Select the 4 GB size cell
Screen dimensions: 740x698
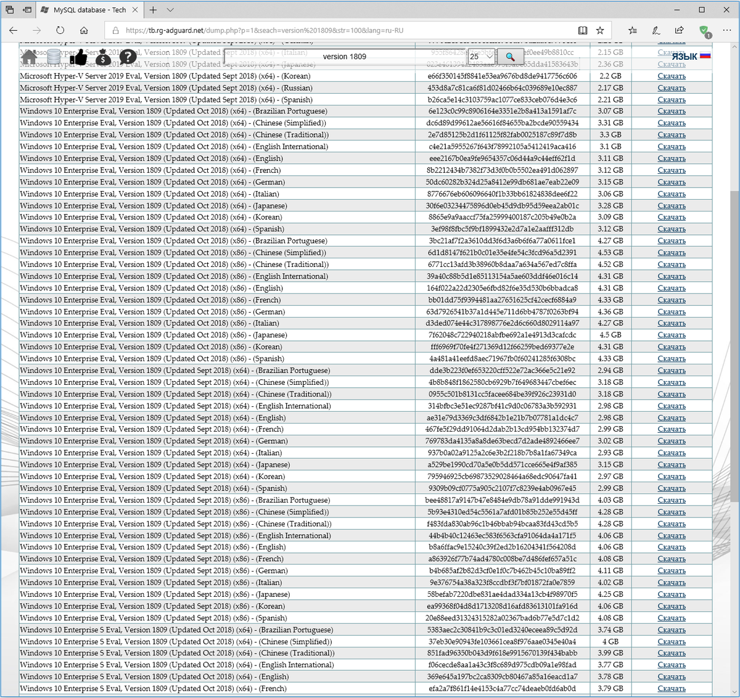(610, 642)
